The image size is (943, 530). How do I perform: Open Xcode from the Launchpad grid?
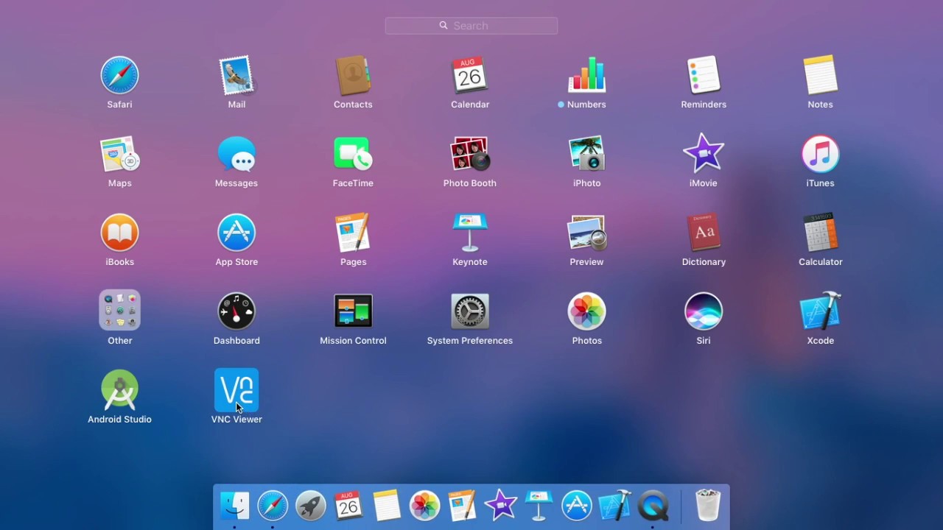click(x=820, y=312)
